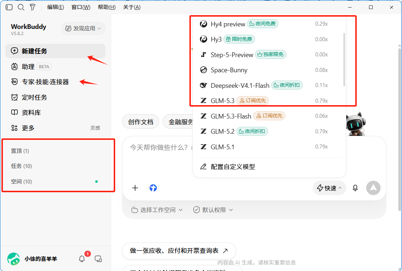Click the plus attachment icon in input box
The image size is (402, 271).
click(135, 188)
